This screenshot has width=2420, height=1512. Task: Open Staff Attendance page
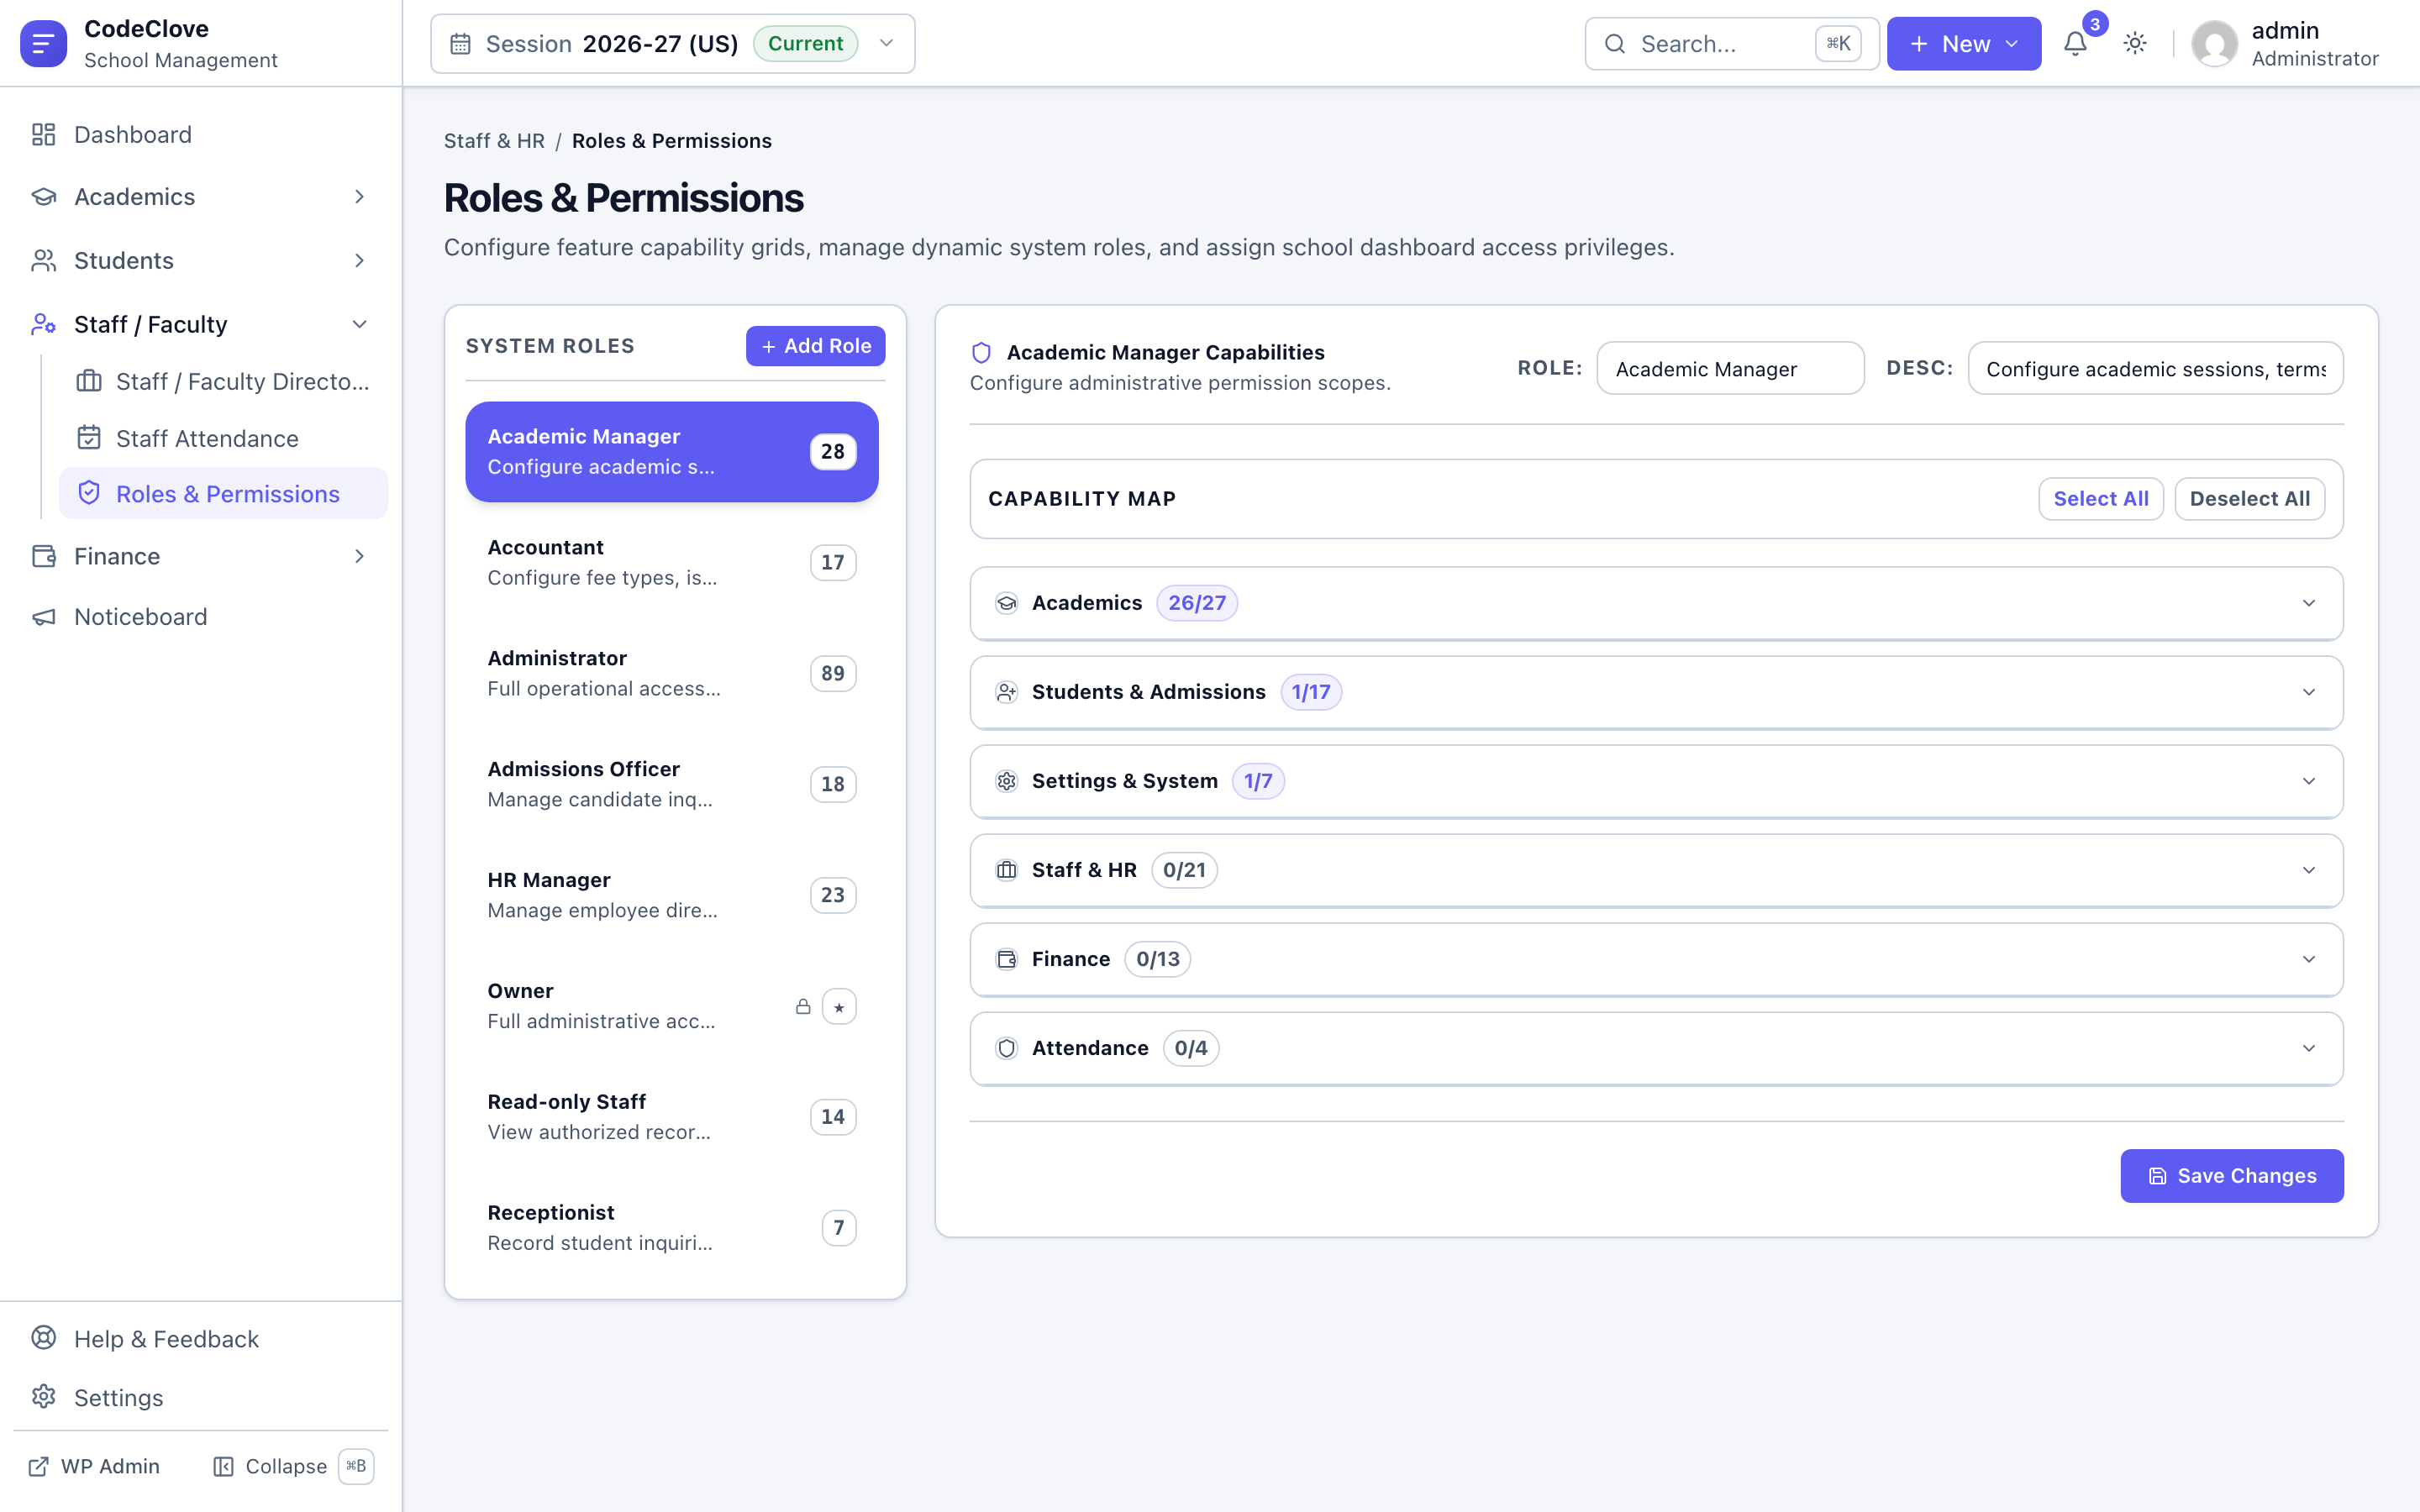(x=223, y=438)
